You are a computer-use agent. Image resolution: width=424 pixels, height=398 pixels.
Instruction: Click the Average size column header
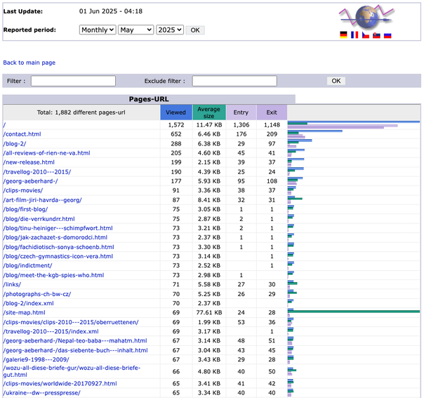coord(208,113)
